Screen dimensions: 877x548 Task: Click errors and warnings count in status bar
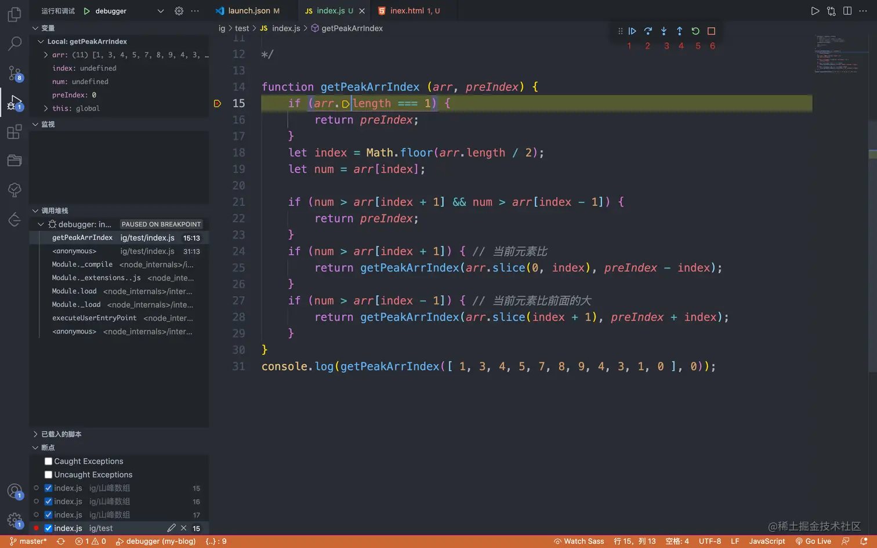90,542
